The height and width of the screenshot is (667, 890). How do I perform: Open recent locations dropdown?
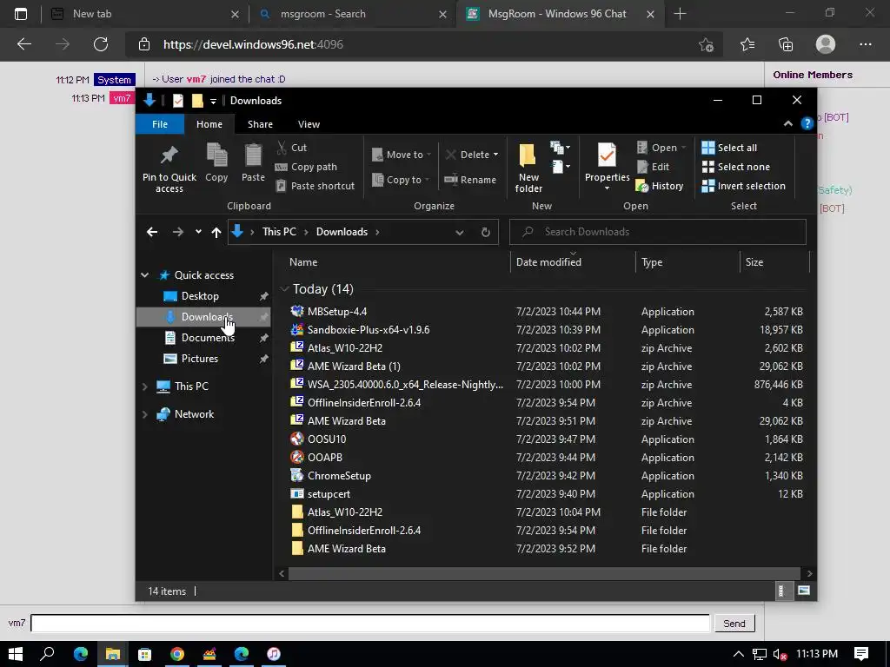(198, 231)
